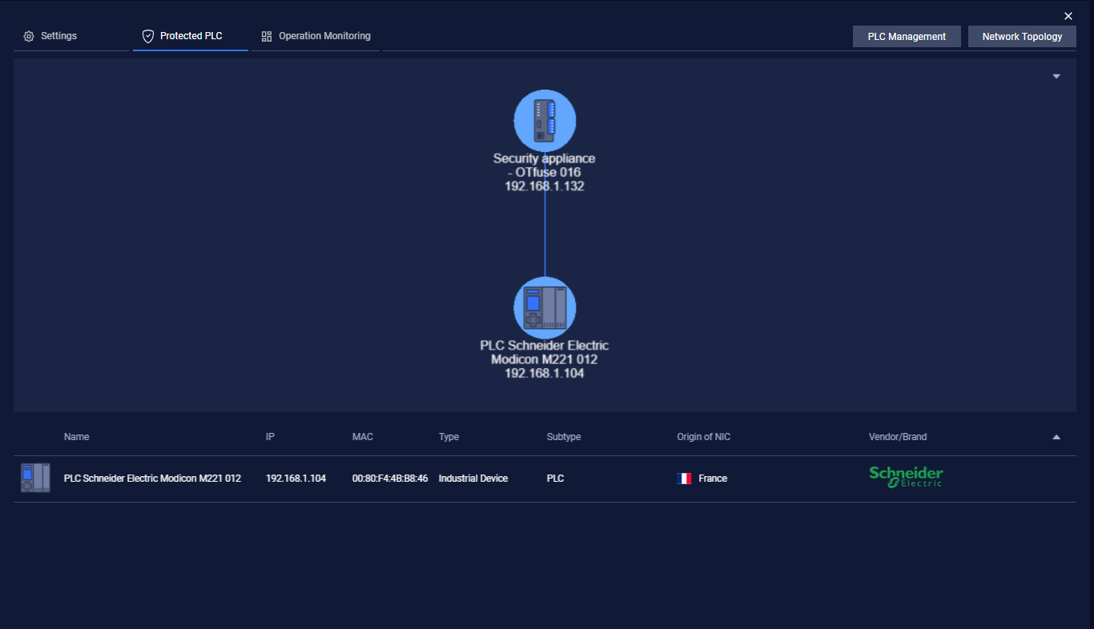This screenshot has width=1094, height=629.
Task: Click the Operation Monitoring grid icon
Action: coord(267,37)
